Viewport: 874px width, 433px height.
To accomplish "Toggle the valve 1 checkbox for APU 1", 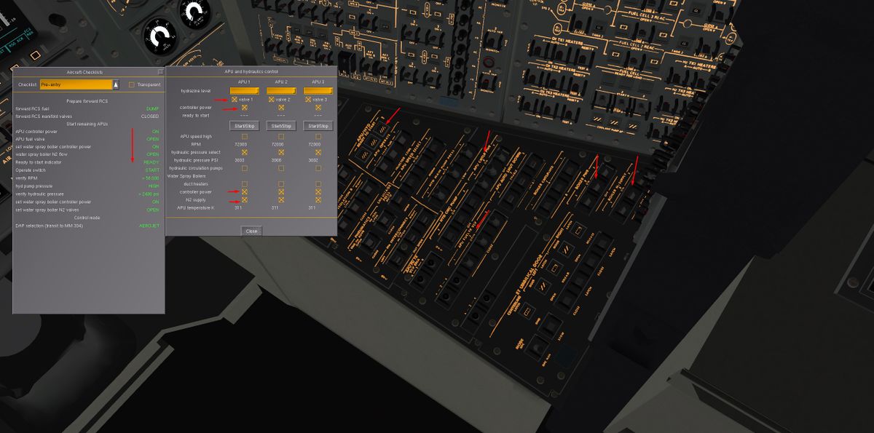I will click(x=234, y=100).
